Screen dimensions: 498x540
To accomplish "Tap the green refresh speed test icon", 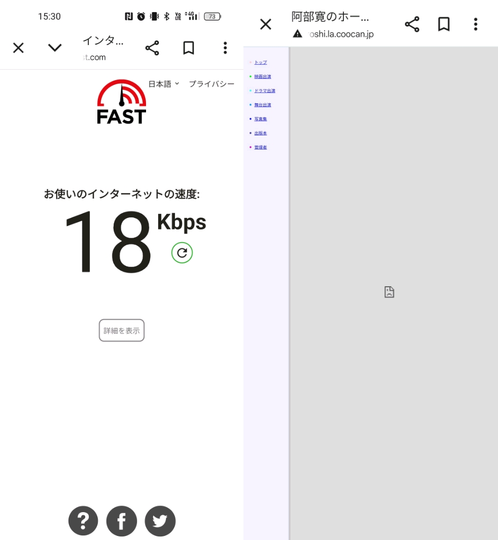I will [182, 252].
